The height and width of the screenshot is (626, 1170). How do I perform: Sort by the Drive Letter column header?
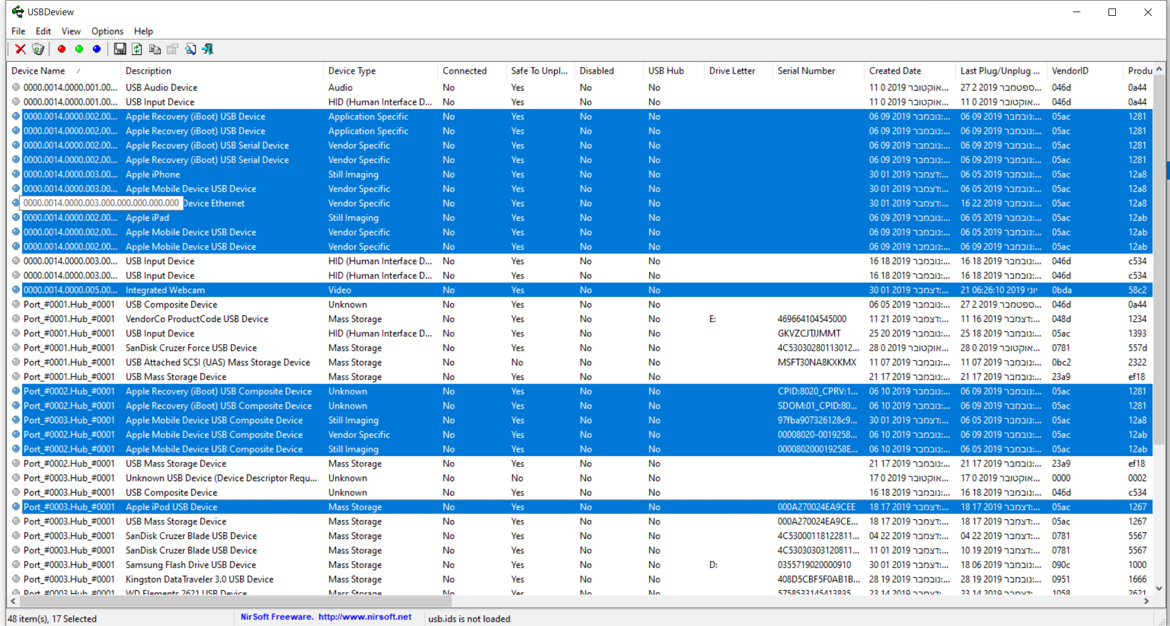pos(739,71)
